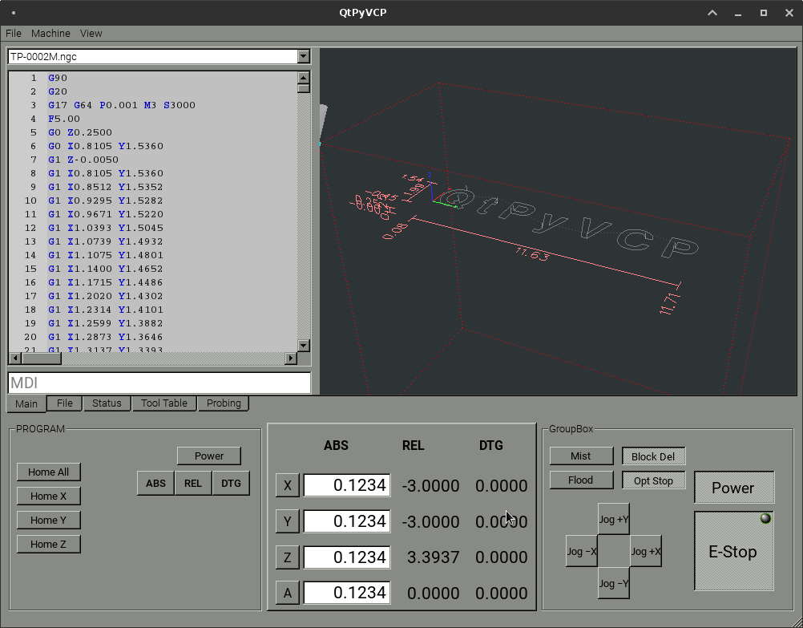Click the G-code vertical scroll down arrow
Viewport: 803px width, 628px height.
[x=304, y=345]
